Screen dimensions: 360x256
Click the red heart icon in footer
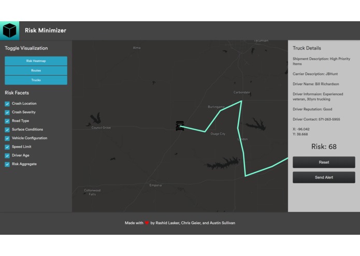point(147,223)
